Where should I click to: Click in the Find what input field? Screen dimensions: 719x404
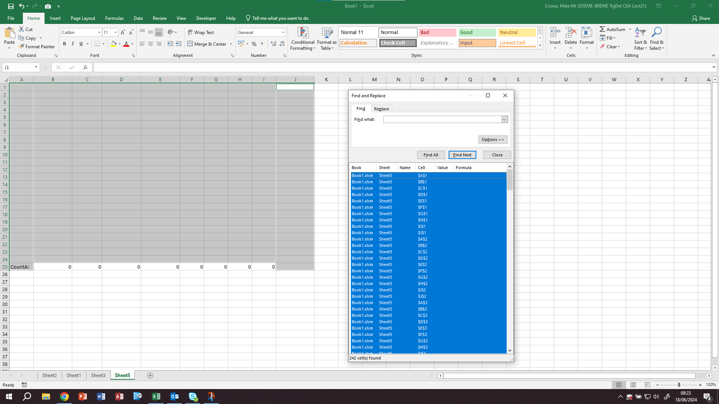point(442,119)
